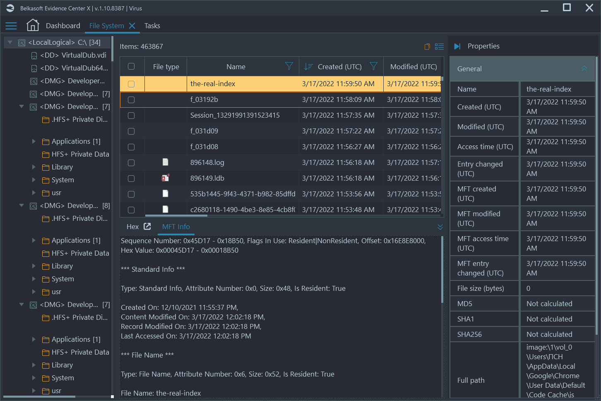Open the Tasks tab

[152, 26]
